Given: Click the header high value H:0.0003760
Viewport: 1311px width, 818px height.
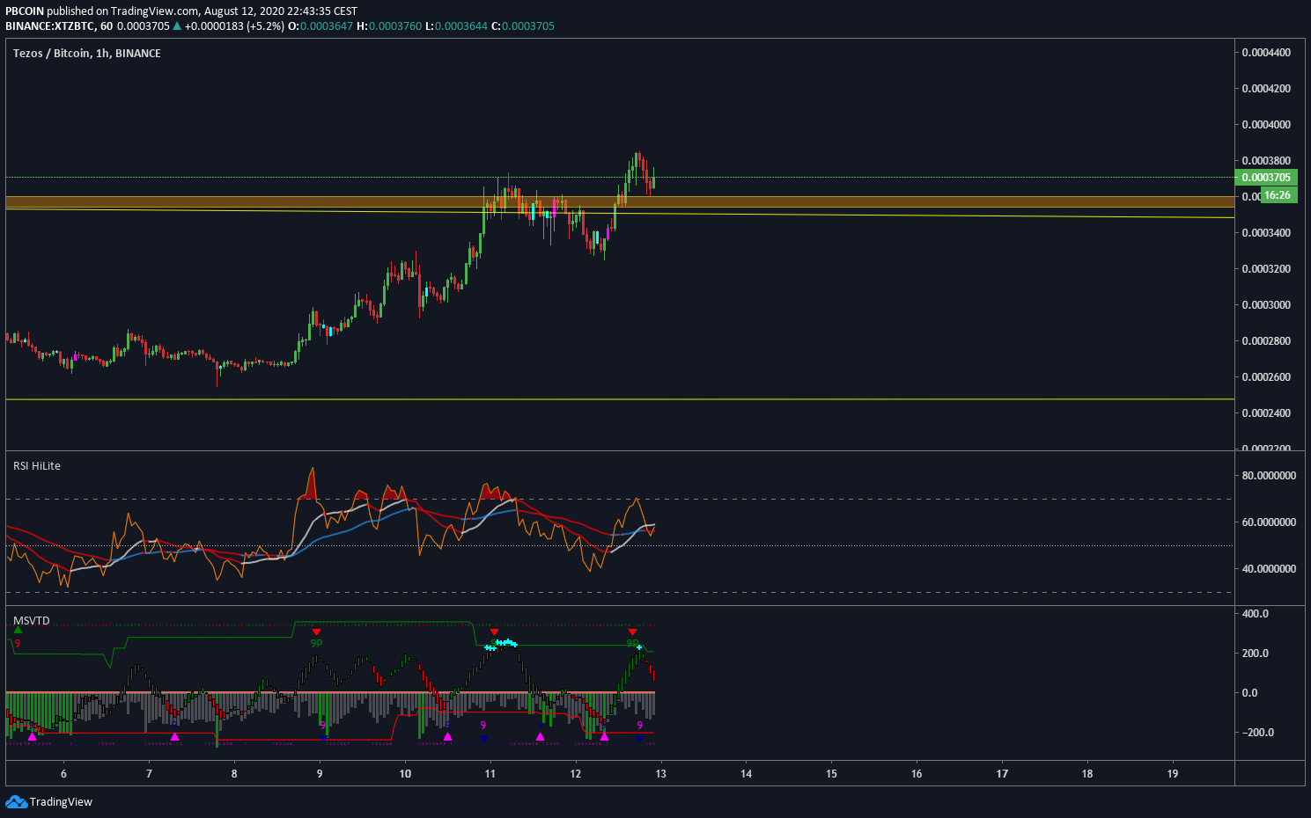Looking at the screenshot, I should (388, 26).
